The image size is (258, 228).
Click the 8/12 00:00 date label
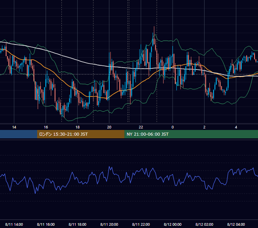pyautogui.click(x=173, y=224)
